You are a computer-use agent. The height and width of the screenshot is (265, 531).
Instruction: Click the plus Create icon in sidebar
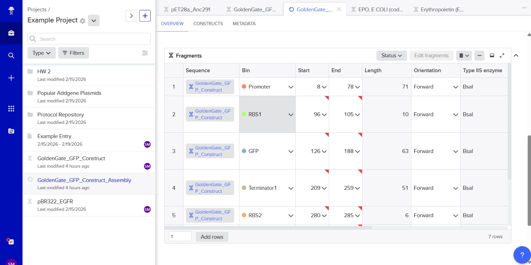pyautogui.click(x=11, y=78)
